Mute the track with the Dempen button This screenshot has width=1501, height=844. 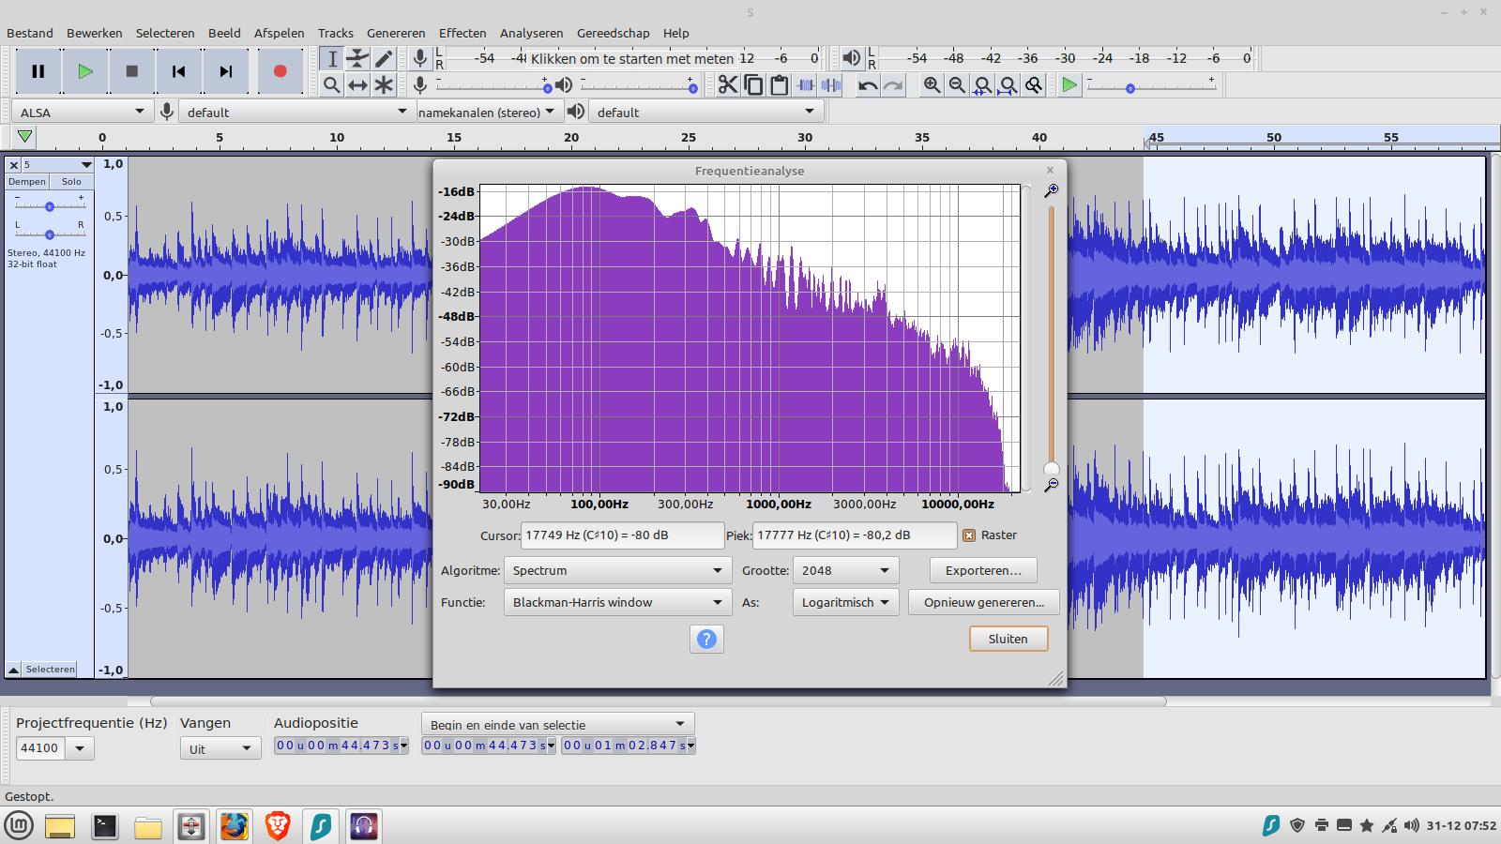pyautogui.click(x=27, y=182)
